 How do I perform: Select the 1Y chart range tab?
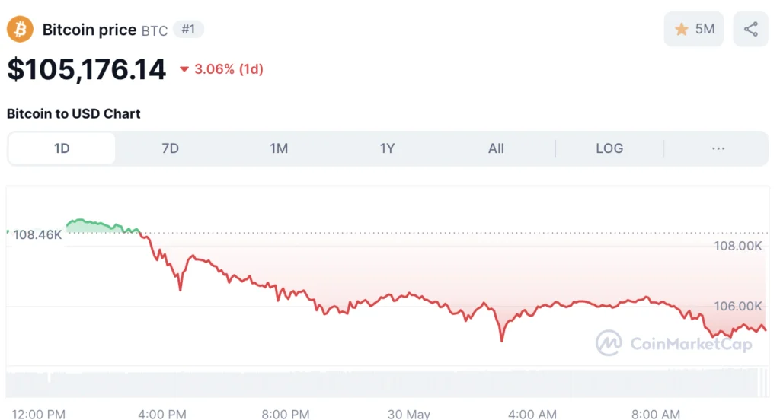(x=387, y=148)
